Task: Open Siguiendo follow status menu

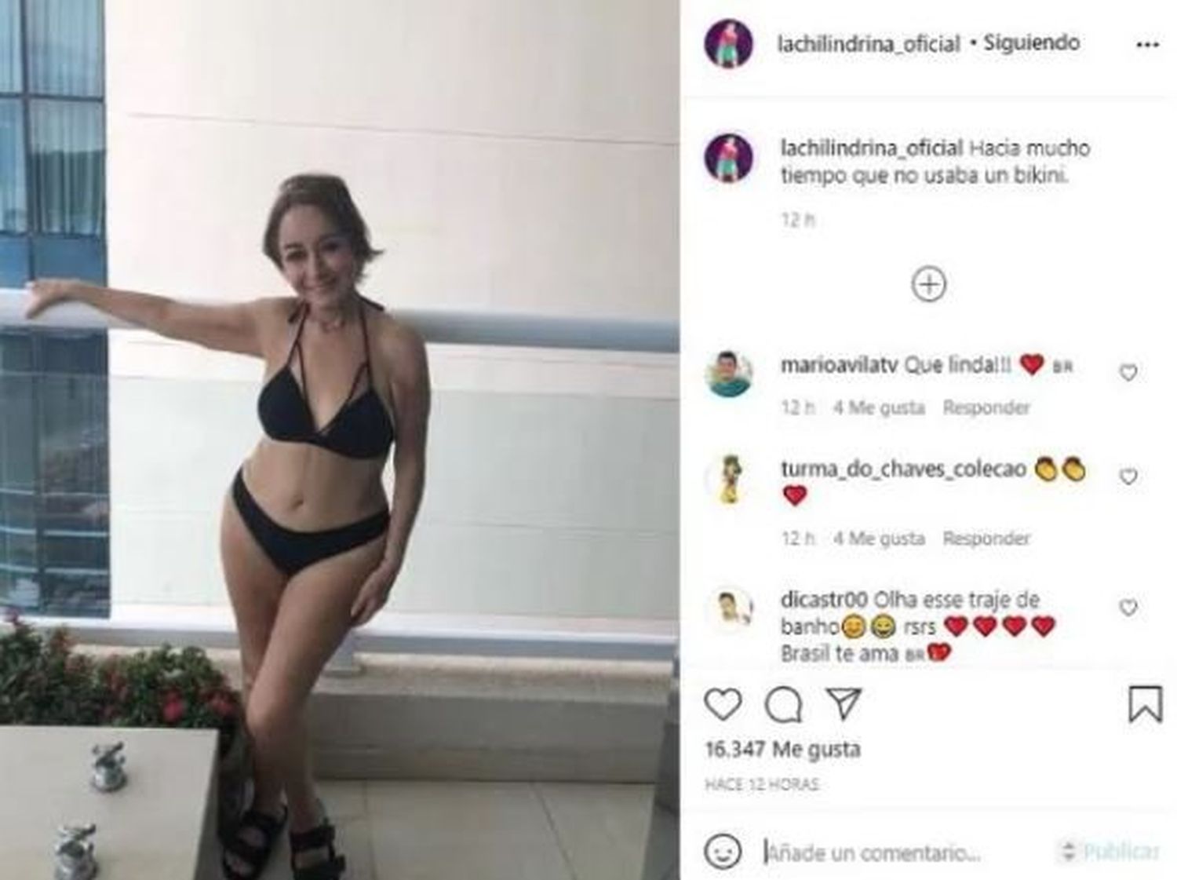Action: pos(1031,42)
